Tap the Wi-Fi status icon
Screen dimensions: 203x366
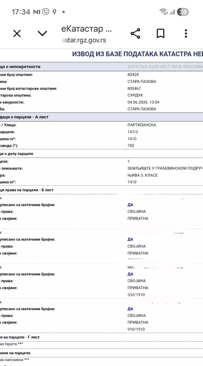coord(163,12)
